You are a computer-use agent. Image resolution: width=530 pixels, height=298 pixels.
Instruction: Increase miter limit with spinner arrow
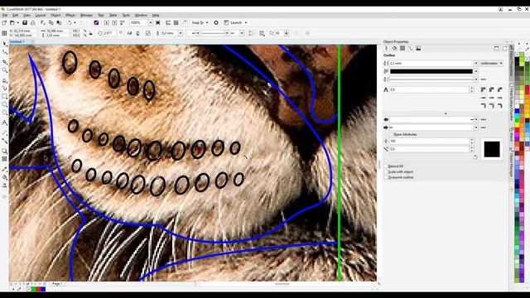(472, 89)
